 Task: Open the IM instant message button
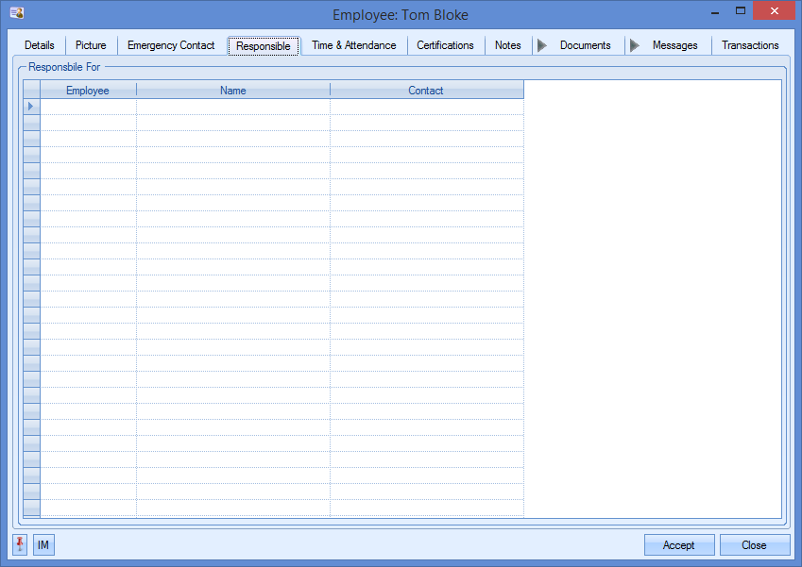click(43, 544)
